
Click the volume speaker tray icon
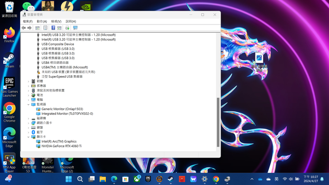tap(291, 179)
